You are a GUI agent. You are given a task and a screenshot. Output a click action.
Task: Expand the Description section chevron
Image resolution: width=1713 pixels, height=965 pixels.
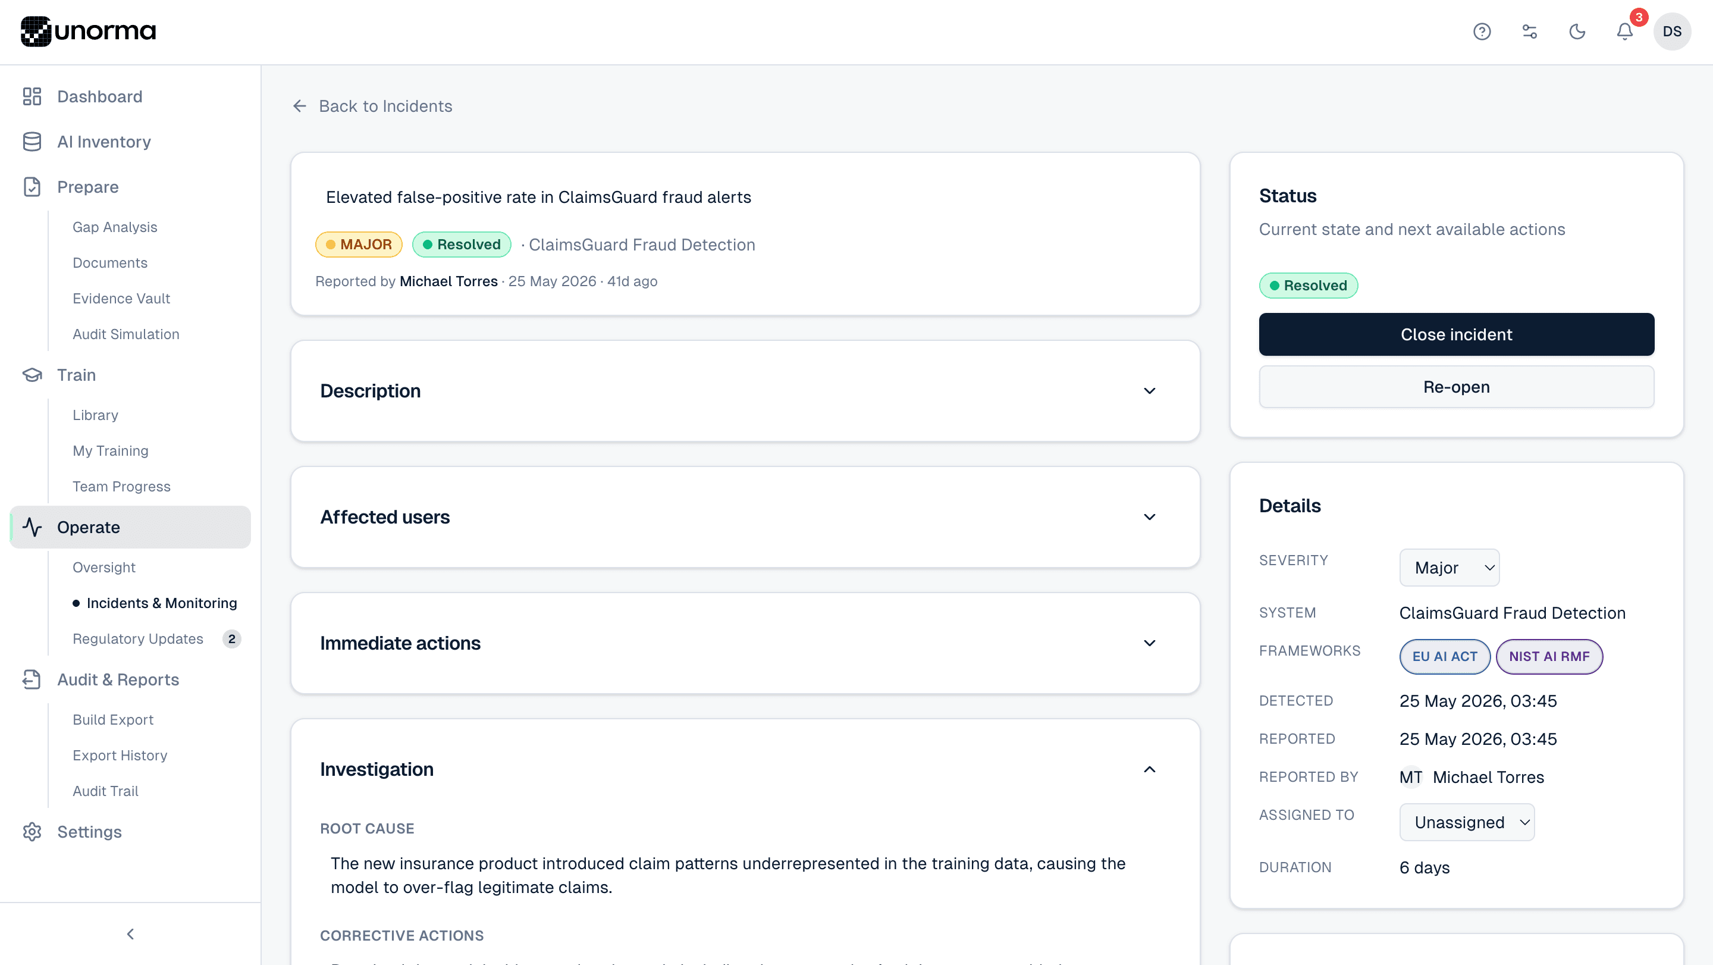[1149, 391]
